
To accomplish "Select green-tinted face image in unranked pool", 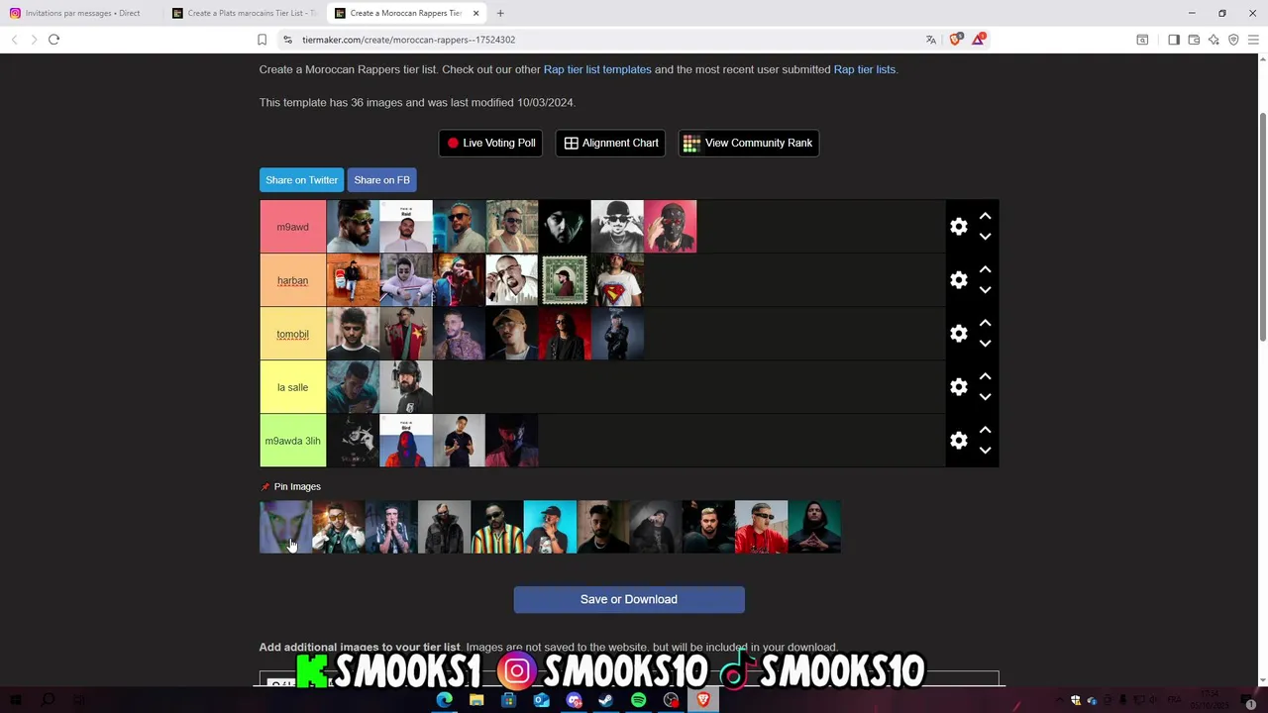I will coord(285,527).
